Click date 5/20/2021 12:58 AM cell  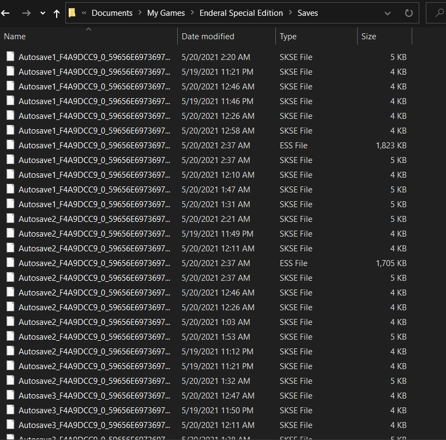click(218, 131)
